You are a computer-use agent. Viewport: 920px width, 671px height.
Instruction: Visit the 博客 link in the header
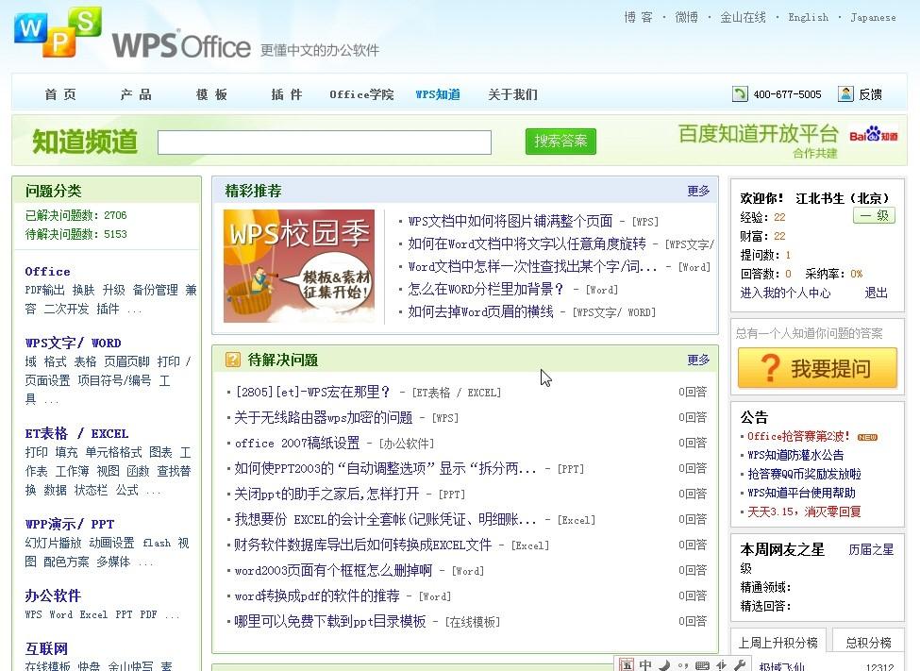pos(639,18)
